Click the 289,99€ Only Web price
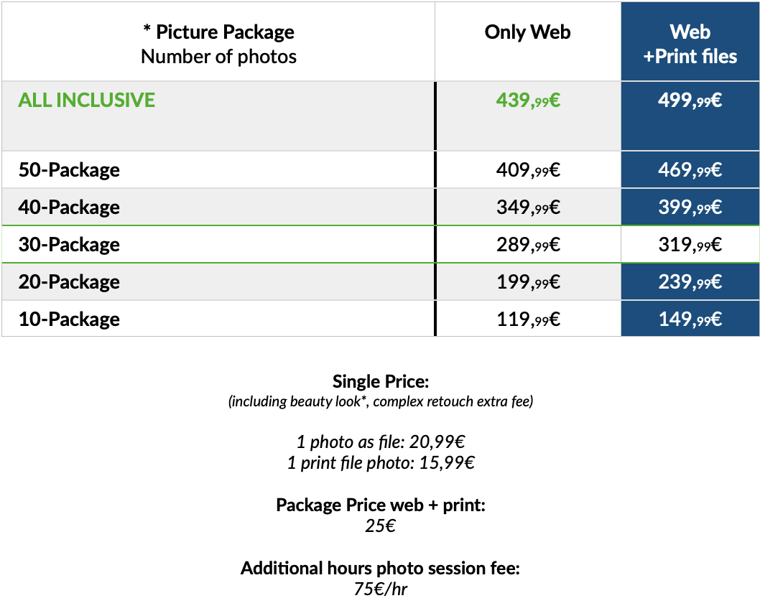 pyautogui.click(x=528, y=245)
